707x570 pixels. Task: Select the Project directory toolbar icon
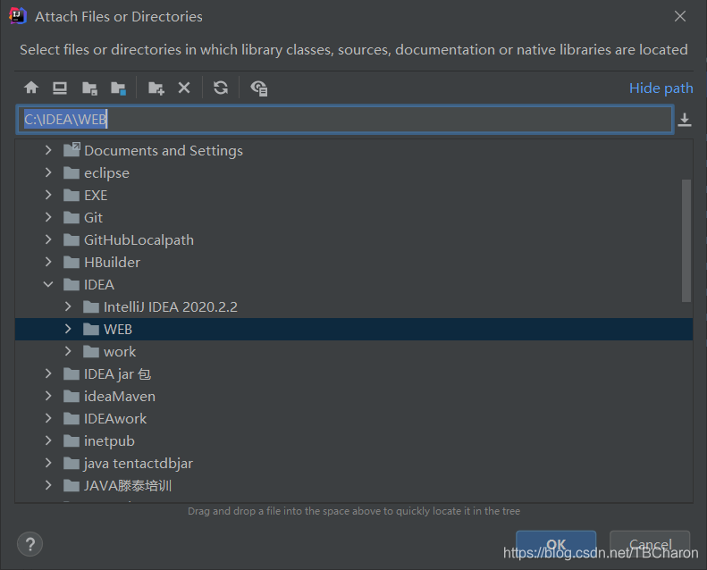89,88
